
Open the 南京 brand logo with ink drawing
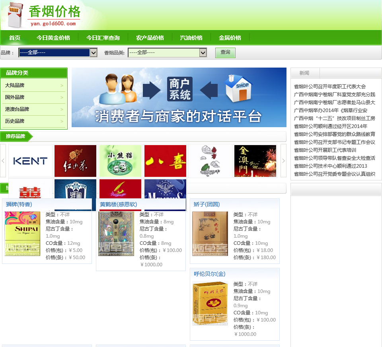210,161
